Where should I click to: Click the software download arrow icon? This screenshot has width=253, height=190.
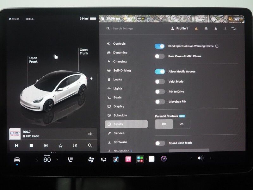coord(196,28)
